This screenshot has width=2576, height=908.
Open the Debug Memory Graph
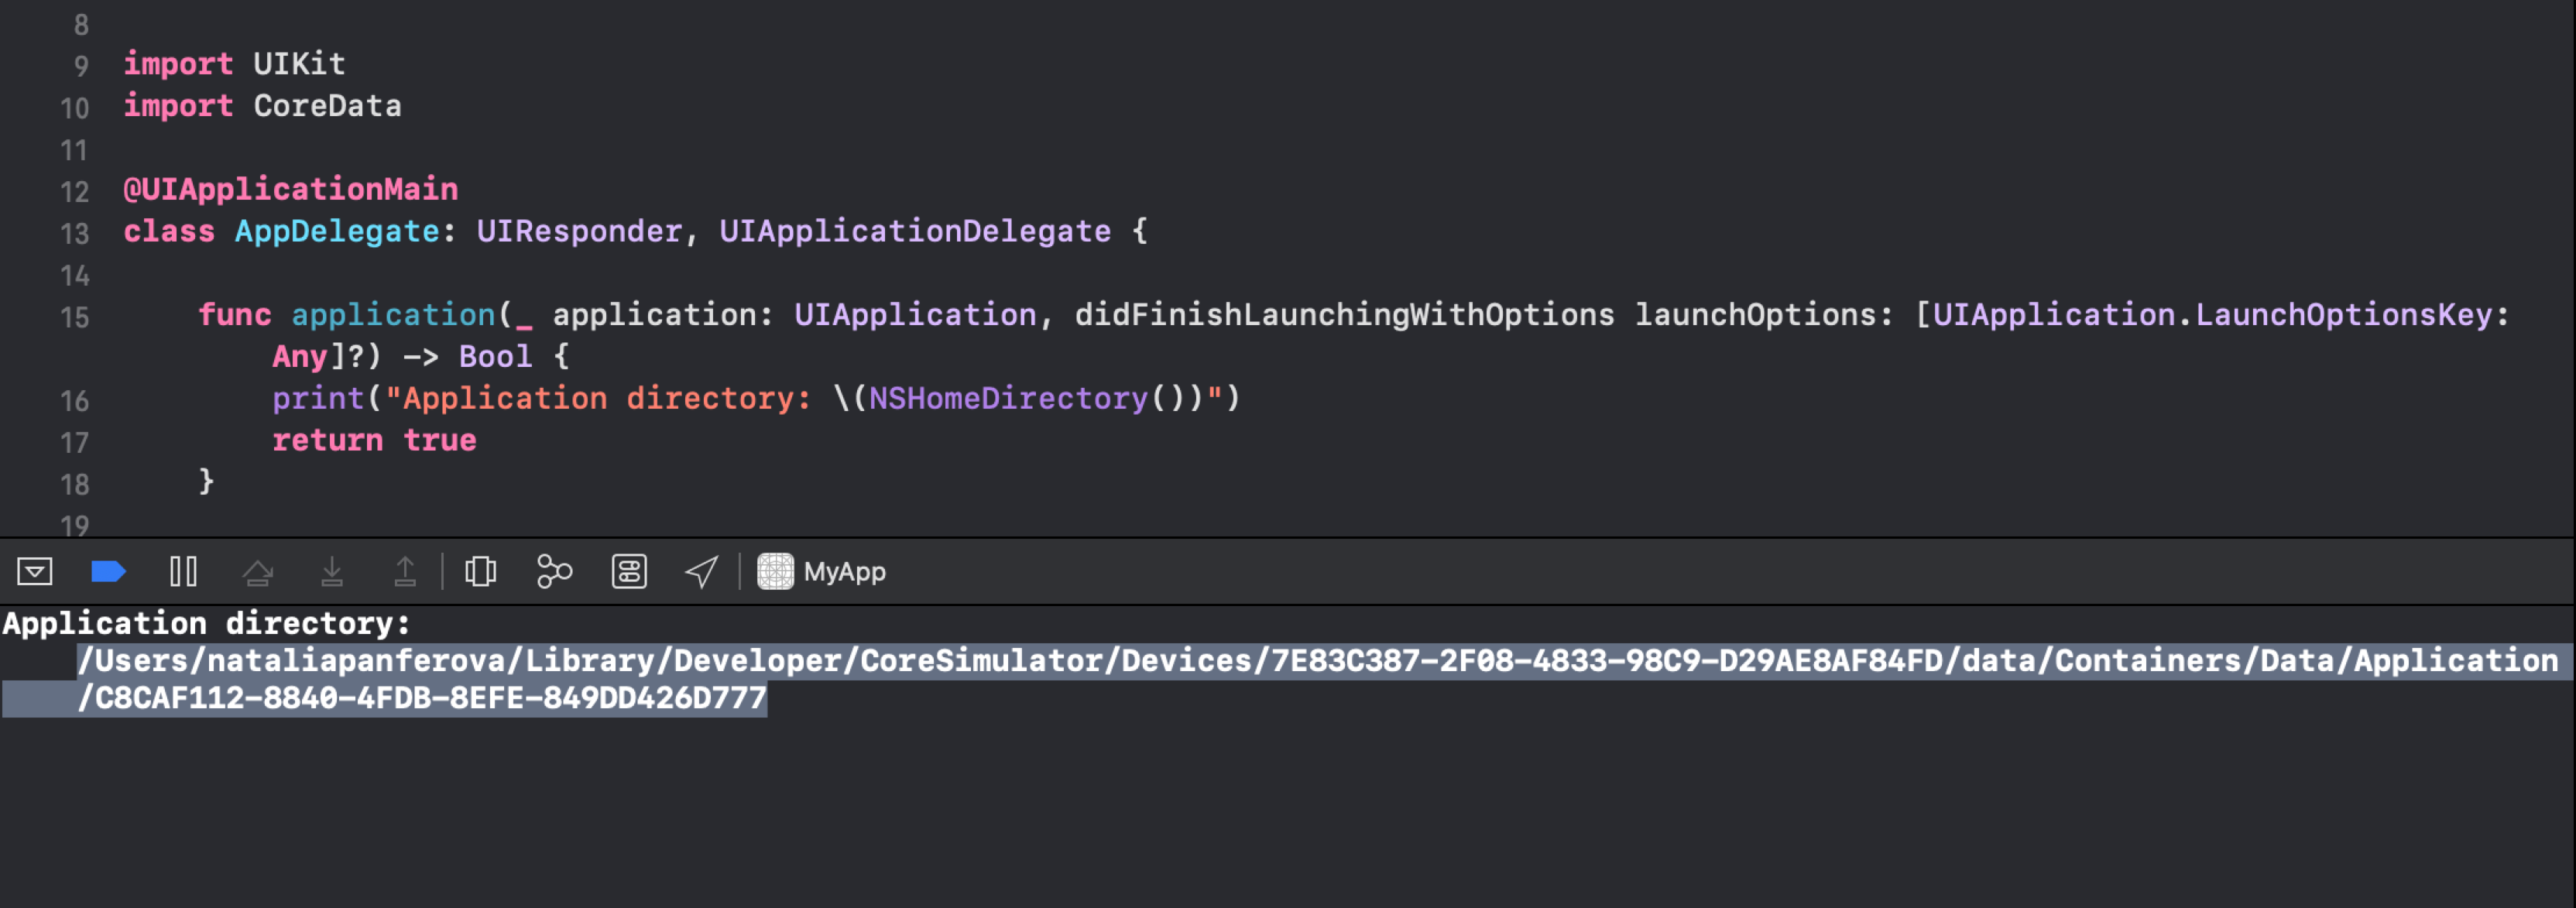click(553, 571)
